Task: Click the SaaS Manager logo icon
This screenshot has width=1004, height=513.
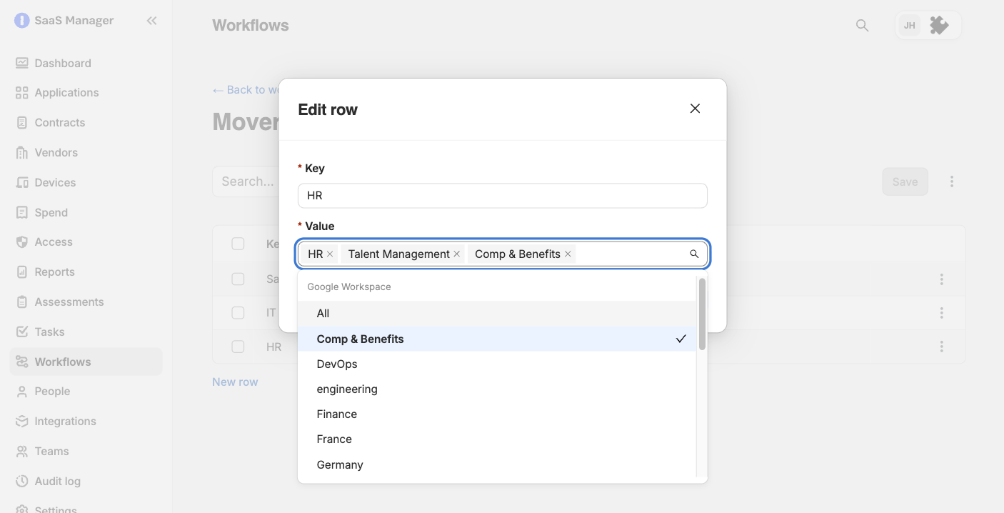Action: click(22, 21)
